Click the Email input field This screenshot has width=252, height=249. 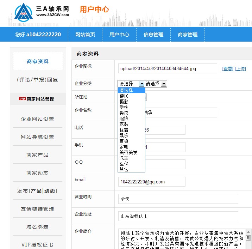pyautogui.click(x=152, y=182)
